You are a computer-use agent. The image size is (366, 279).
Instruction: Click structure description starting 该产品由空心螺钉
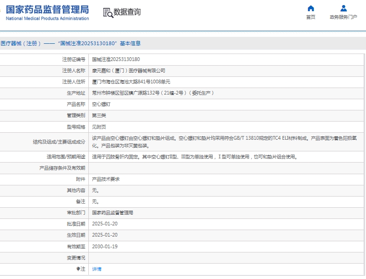[224, 142]
